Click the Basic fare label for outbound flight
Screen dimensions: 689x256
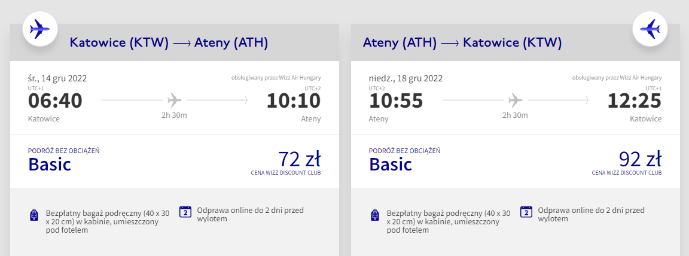coord(50,164)
